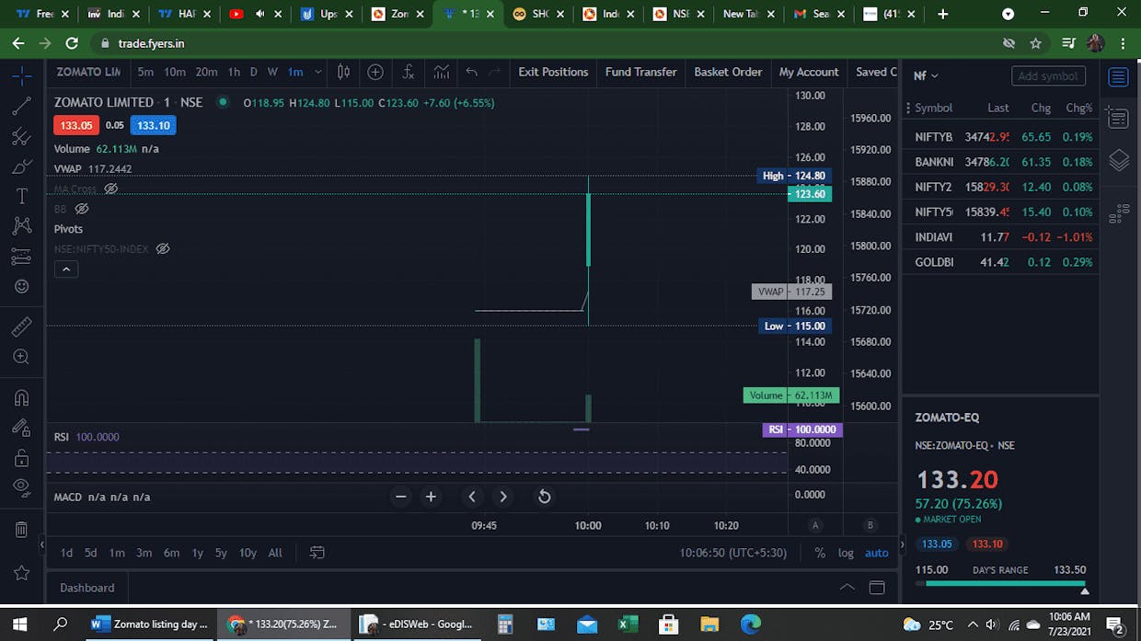Open the go to date icon
Viewport: 1141px width, 641px height.
(317, 553)
